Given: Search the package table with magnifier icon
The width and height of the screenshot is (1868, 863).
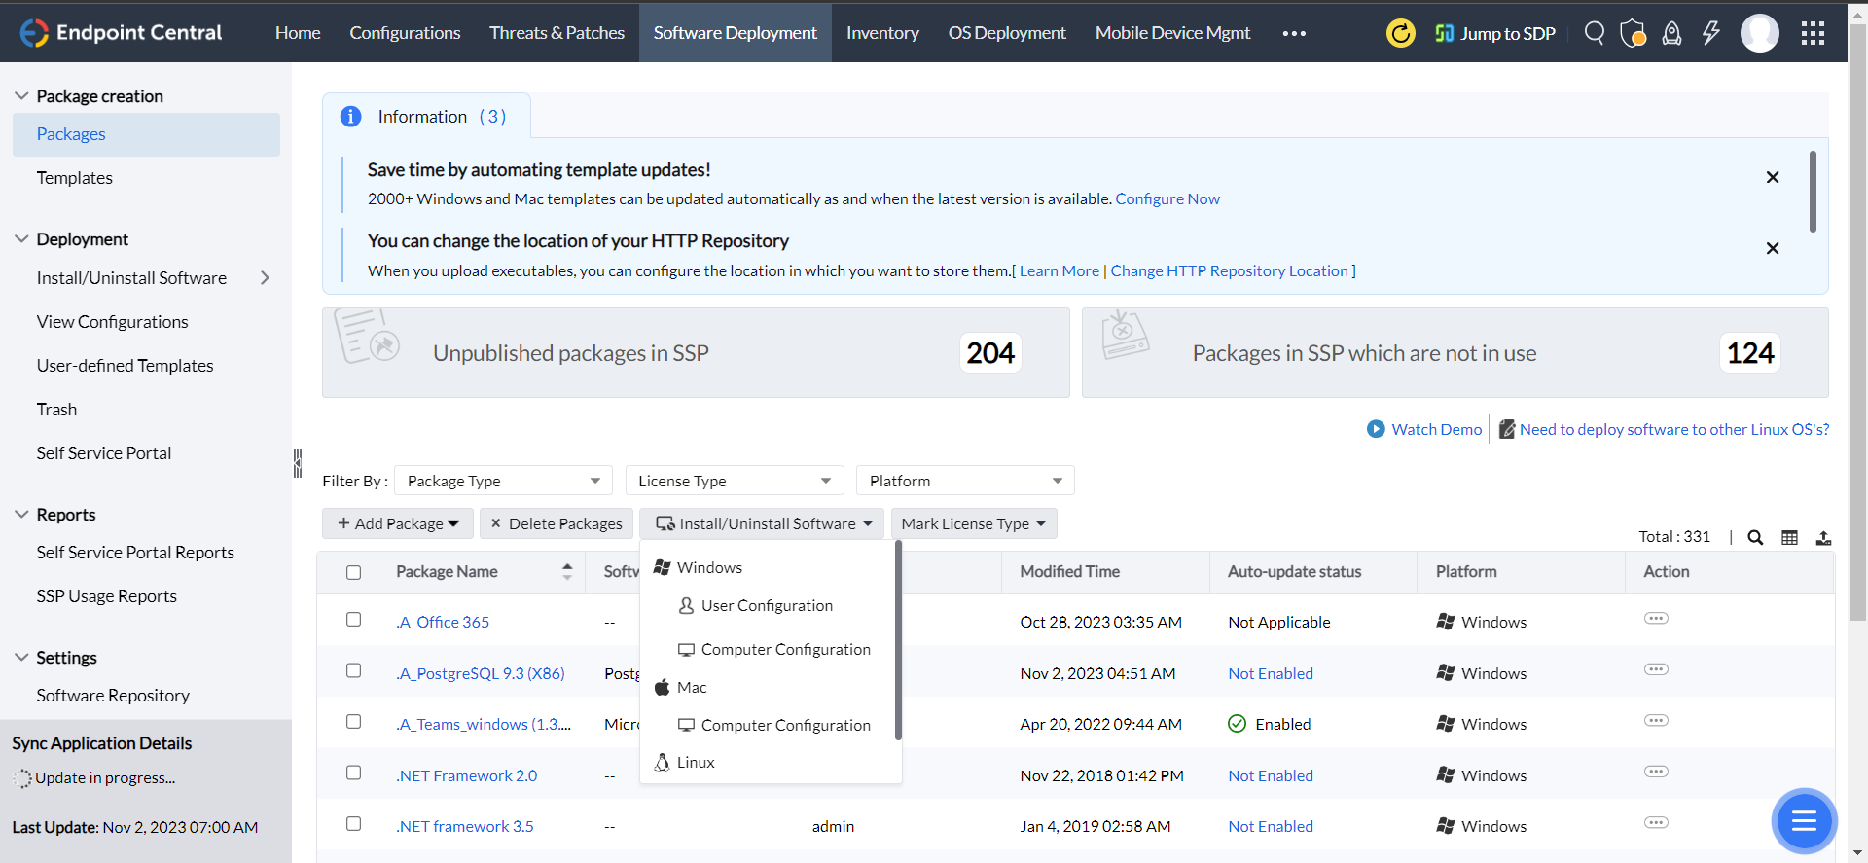Looking at the screenshot, I should [1755, 537].
